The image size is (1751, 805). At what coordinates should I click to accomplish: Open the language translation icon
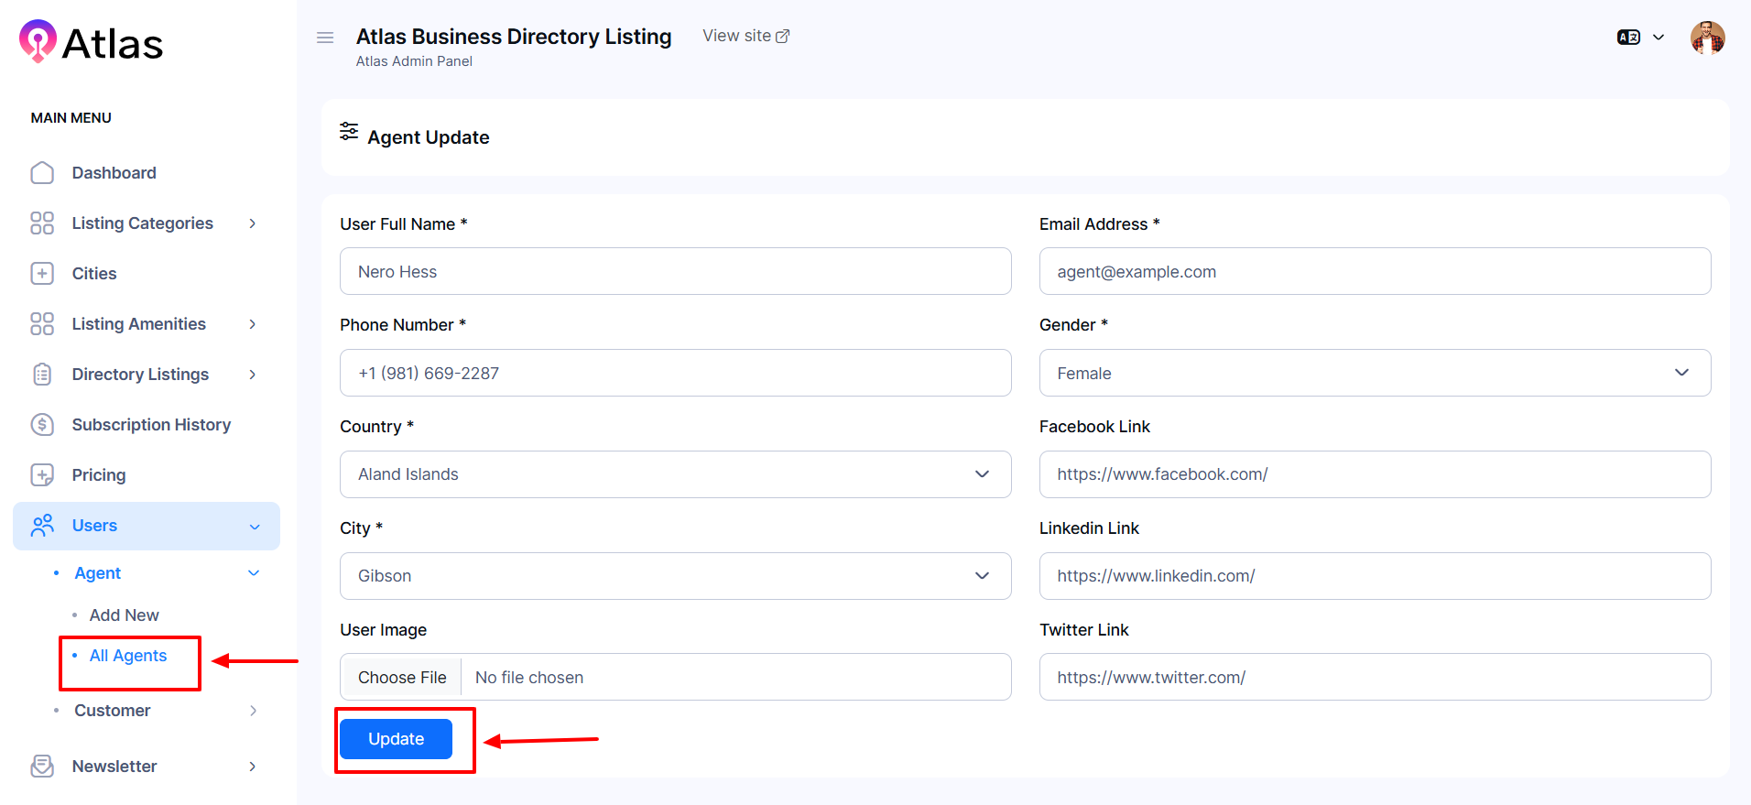pyautogui.click(x=1628, y=38)
